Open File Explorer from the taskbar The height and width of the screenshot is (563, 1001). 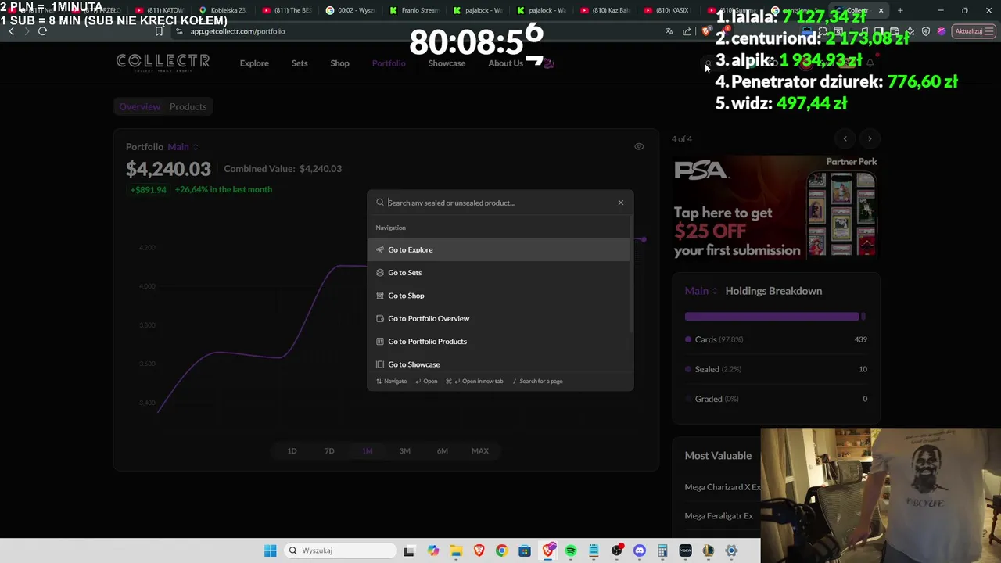coord(456,550)
